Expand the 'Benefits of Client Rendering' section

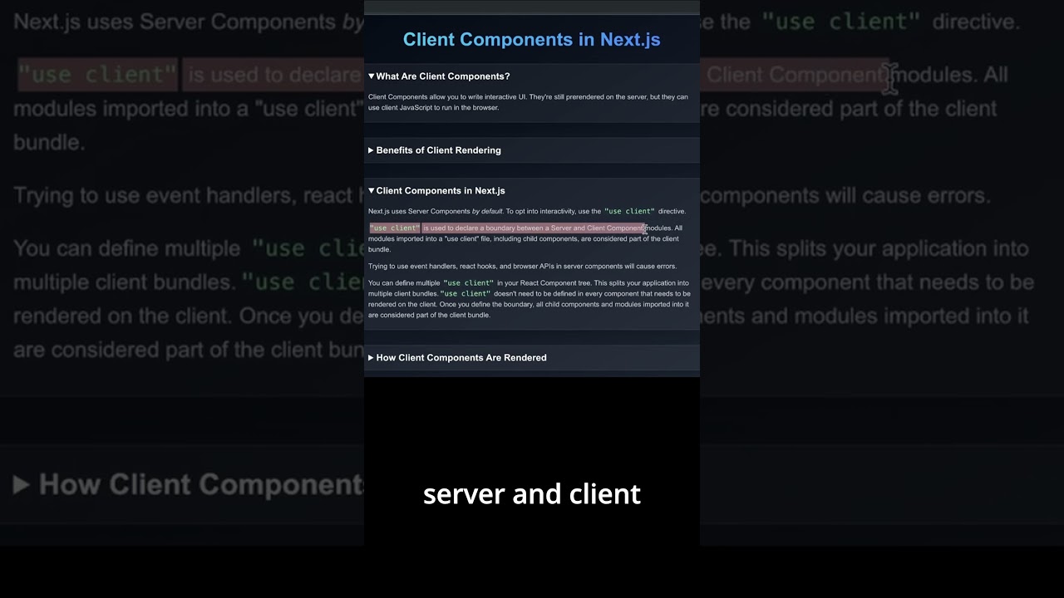click(x=435, y=150)
